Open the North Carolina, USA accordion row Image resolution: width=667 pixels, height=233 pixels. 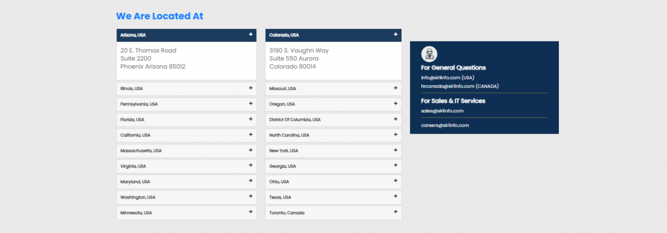point(333,135)
